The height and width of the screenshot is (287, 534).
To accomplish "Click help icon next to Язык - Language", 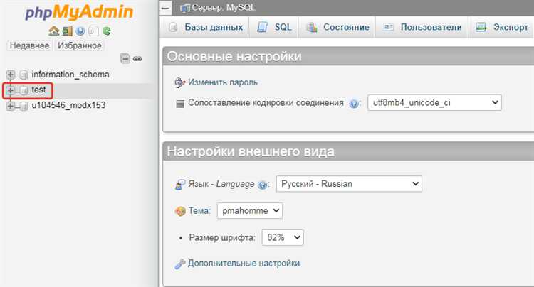I will [263, 185].
